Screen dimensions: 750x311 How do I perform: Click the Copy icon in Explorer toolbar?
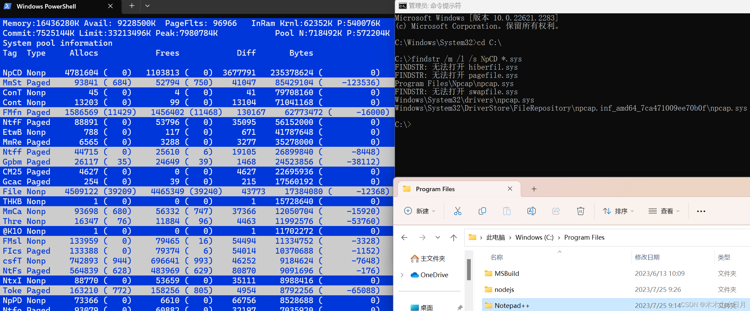[x=482, y=211]
